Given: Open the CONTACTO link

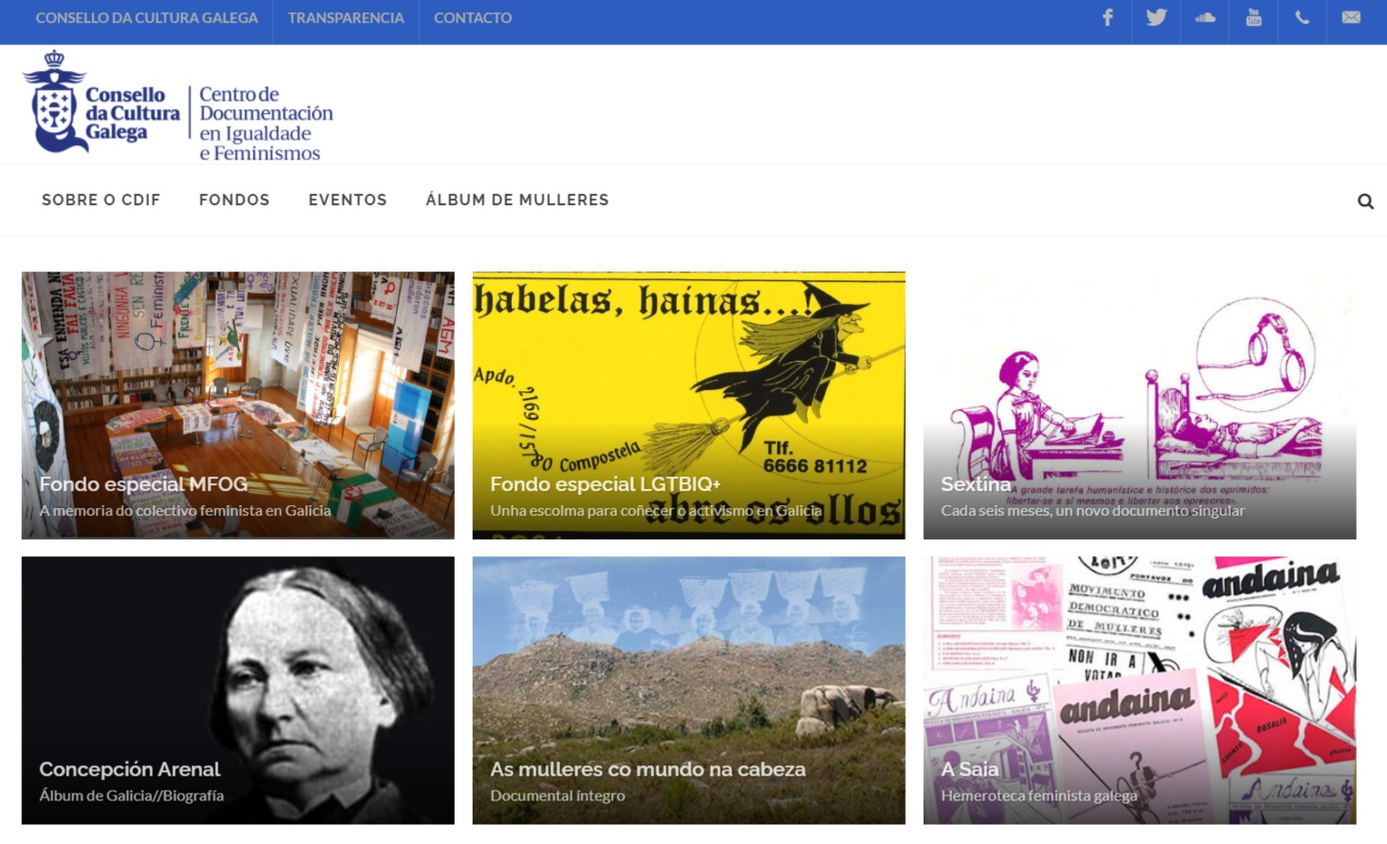Looking at the screenshot, I should 473,18.
